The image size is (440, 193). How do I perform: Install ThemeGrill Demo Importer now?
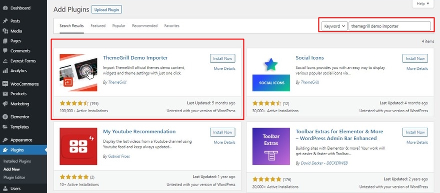[222, 58]
